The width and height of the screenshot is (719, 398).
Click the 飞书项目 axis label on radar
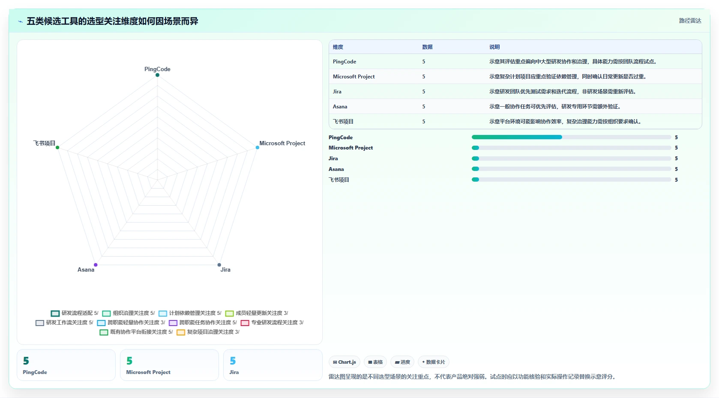45,143
